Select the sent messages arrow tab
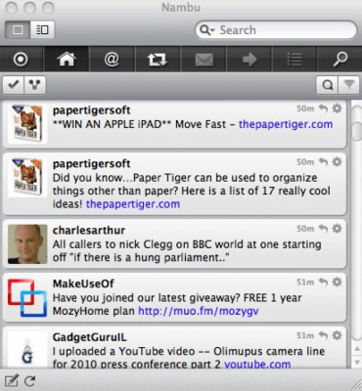 click(x=249, y=60)
